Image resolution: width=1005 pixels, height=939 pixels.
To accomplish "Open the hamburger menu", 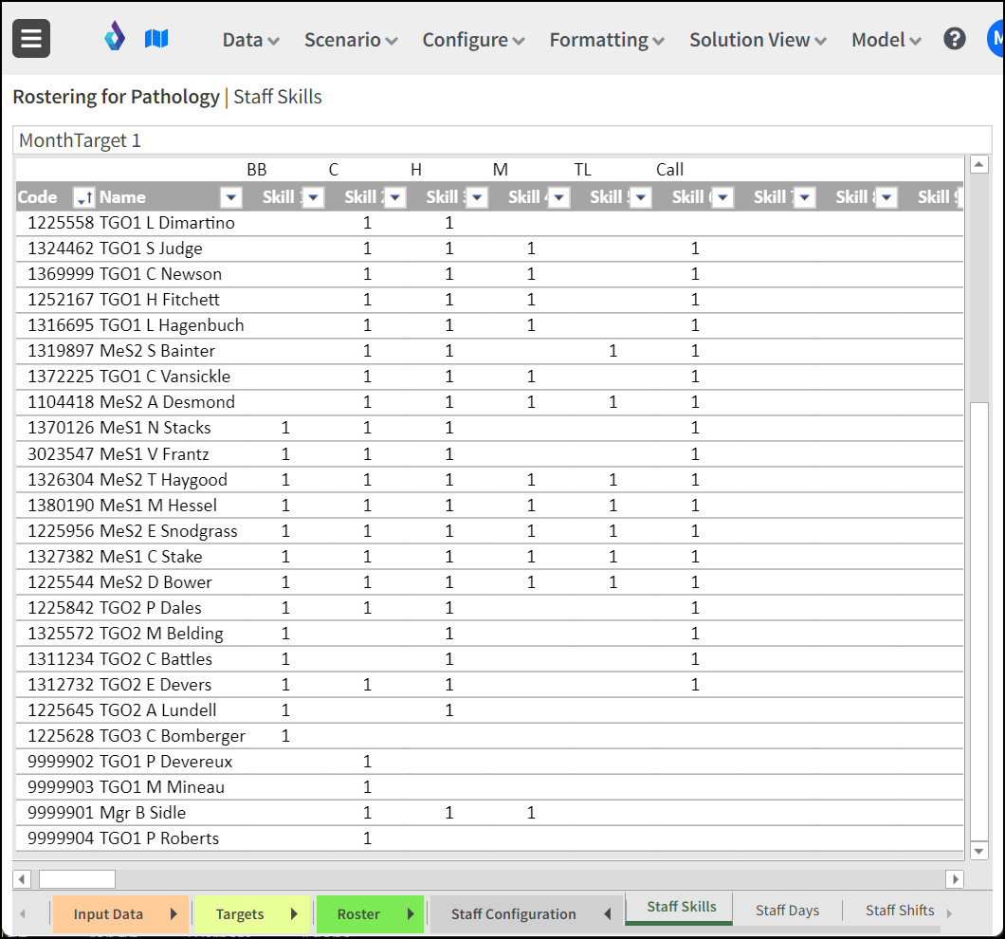I will [x=30, y=39].
